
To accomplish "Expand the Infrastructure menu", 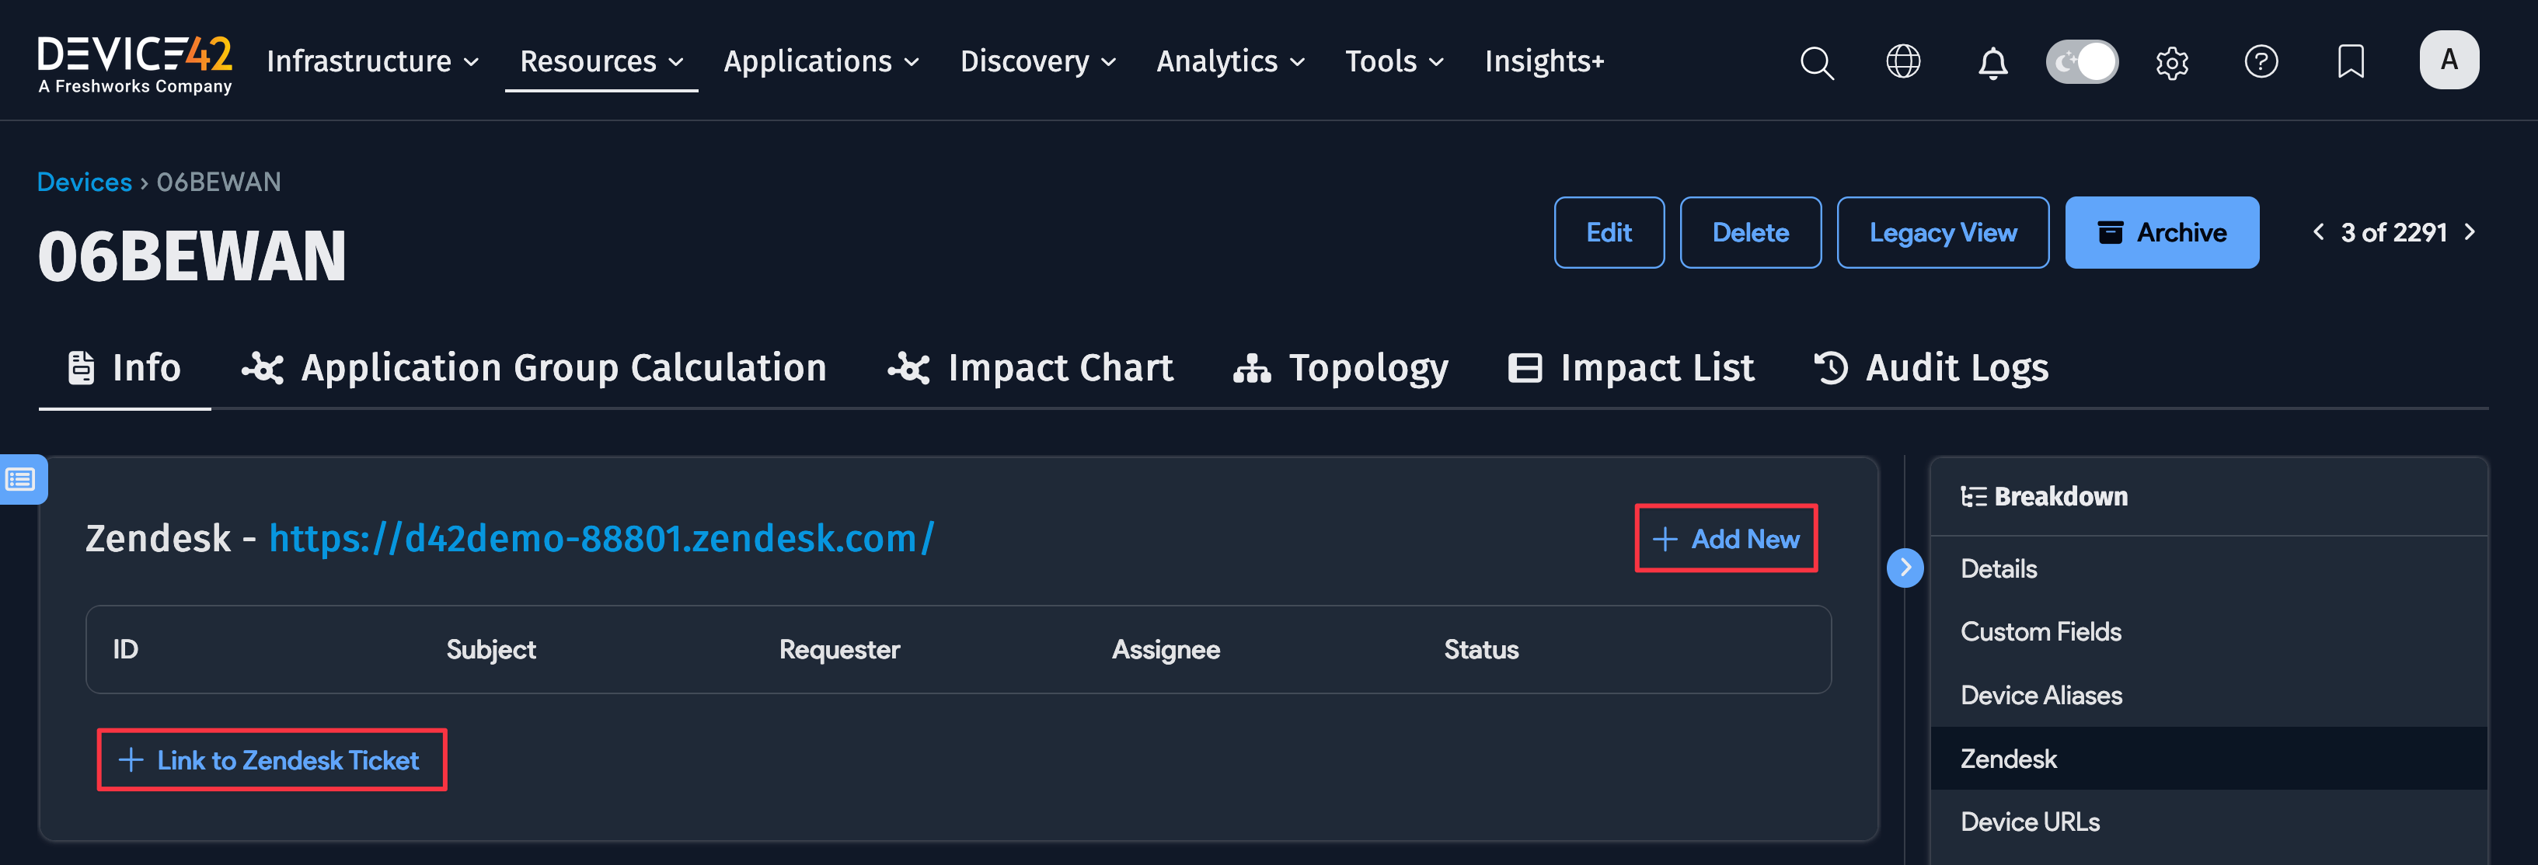I will 372,62.
